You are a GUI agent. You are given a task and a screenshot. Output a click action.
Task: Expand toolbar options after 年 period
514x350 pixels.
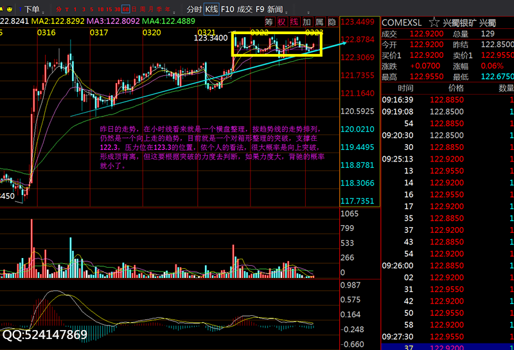point(175,12)
